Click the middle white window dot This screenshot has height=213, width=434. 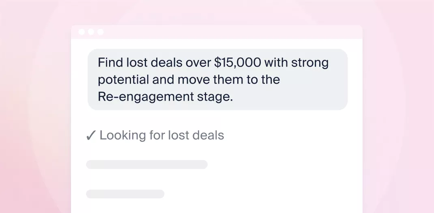tap(91, 32)
